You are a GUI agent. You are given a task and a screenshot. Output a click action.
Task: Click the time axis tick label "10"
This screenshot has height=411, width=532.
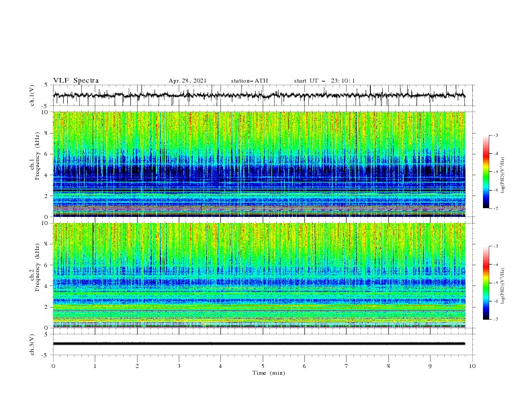click(472, 366)
